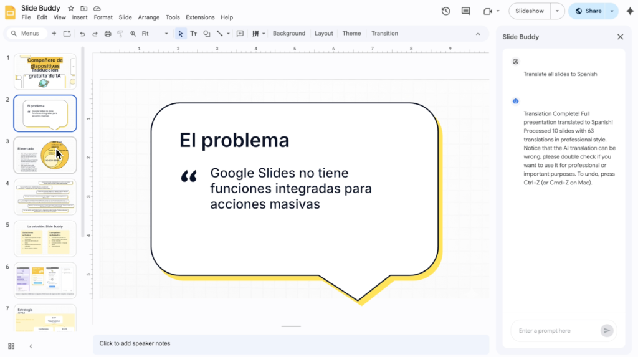Screen dimensions: 638x357
Task: Click the Slide Buddy prompt input field
Action: (553, 331)
